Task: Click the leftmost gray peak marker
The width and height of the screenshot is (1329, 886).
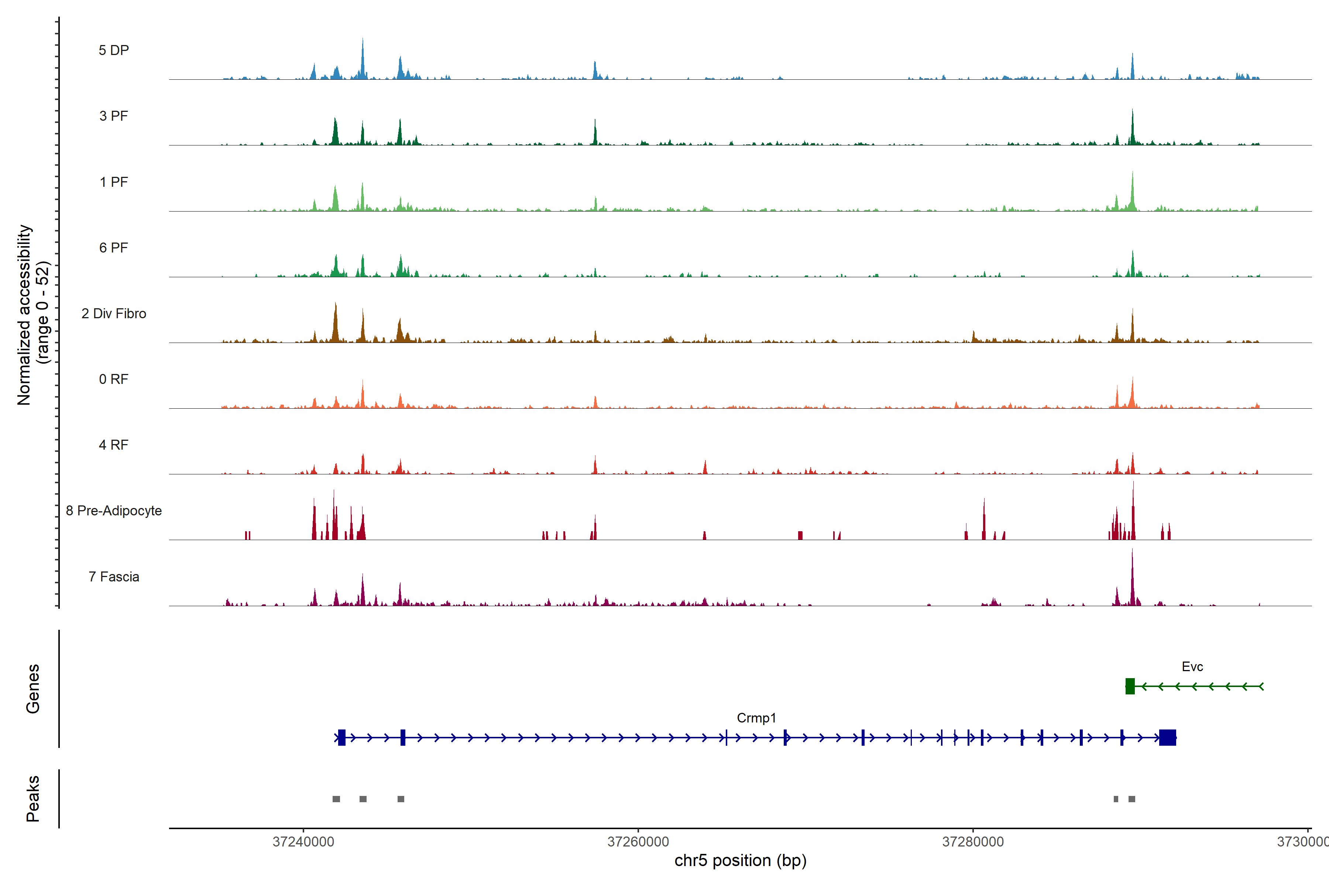Action: click(x=336, y=799)
